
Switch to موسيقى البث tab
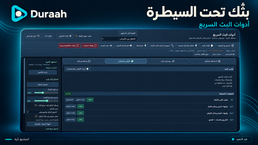click(x=168, y=61)
